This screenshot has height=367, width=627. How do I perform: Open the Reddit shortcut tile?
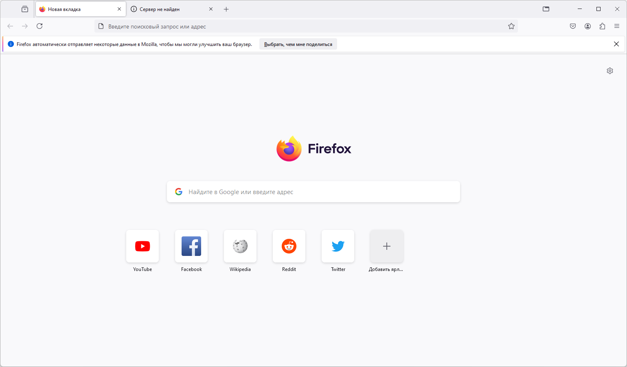289,246
